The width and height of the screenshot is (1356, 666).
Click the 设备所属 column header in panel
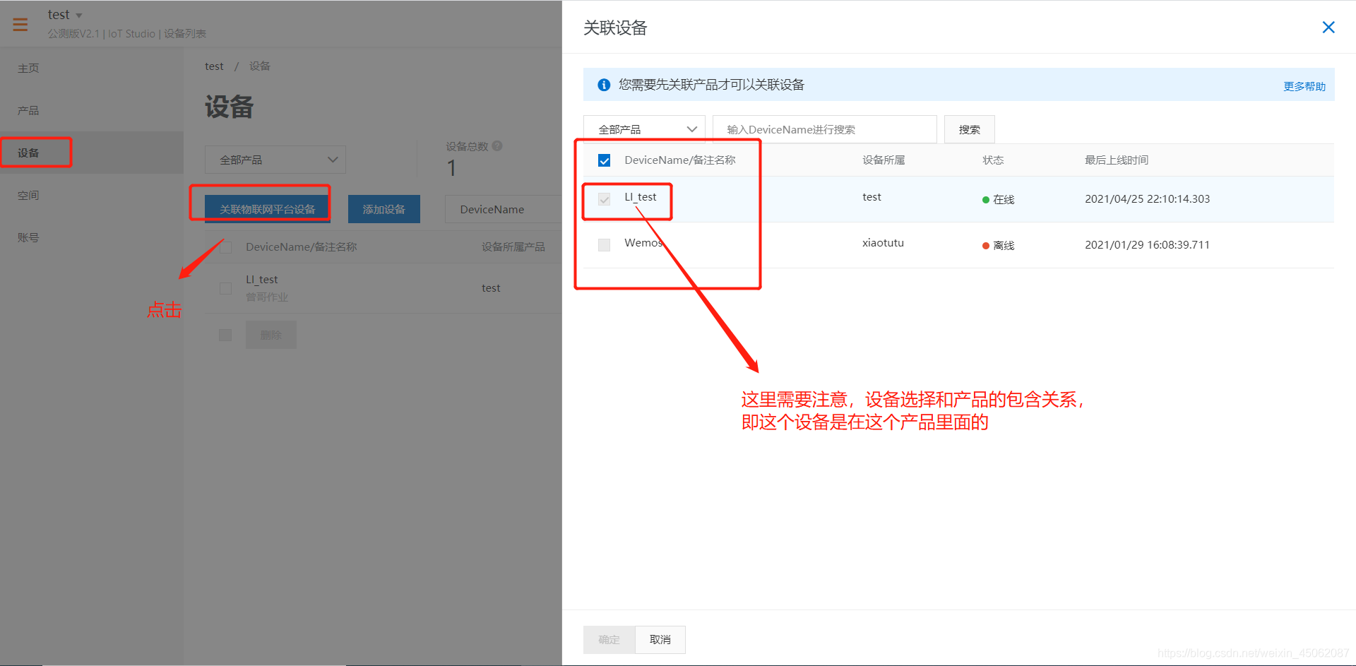[x=884, y=160]
